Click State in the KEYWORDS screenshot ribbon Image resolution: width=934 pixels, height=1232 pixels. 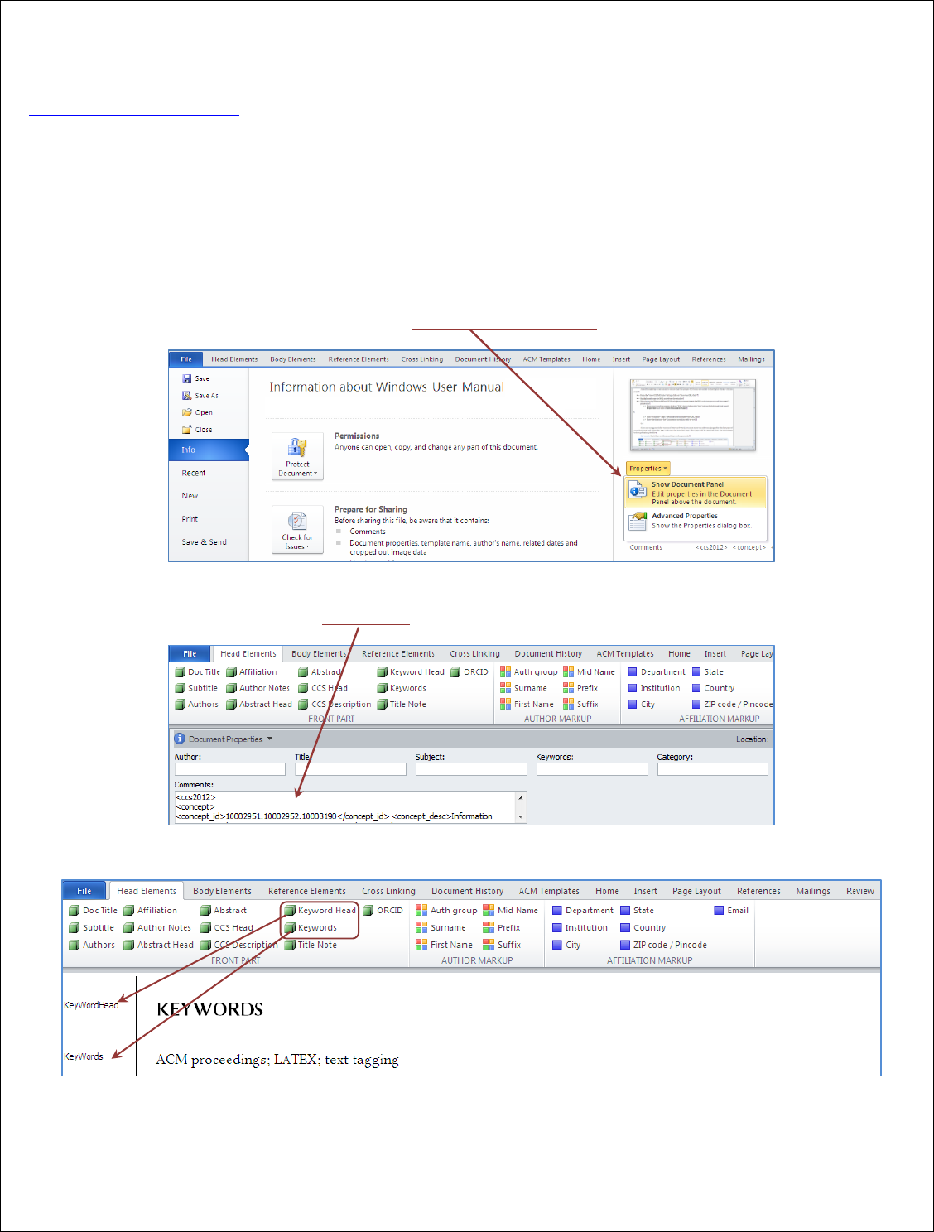637,911
